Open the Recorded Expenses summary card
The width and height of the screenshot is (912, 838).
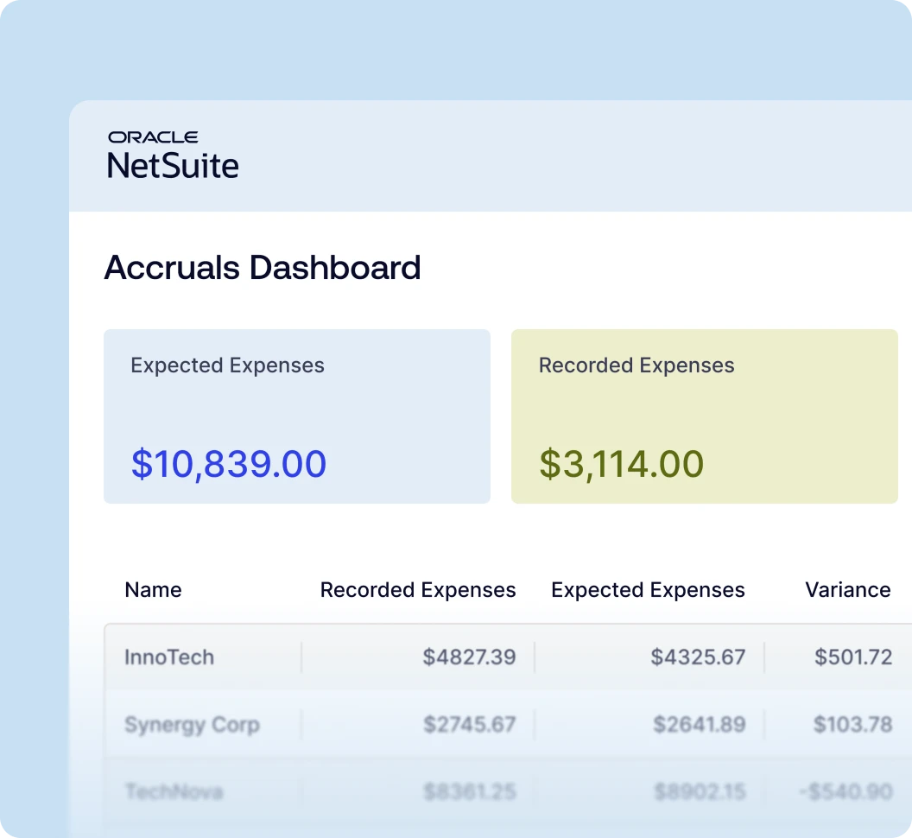click(704, 416)
